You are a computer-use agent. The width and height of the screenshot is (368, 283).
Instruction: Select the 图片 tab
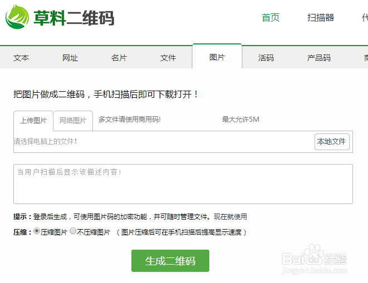coord(217,57)
